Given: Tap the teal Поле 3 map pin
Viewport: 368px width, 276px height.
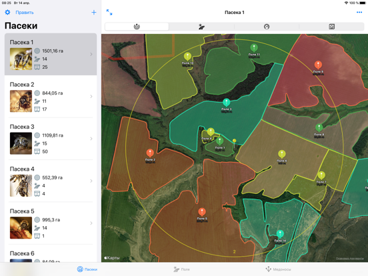Looking at the screenshot, I should tap(226, 103).
